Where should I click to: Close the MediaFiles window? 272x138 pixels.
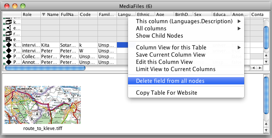7,6
